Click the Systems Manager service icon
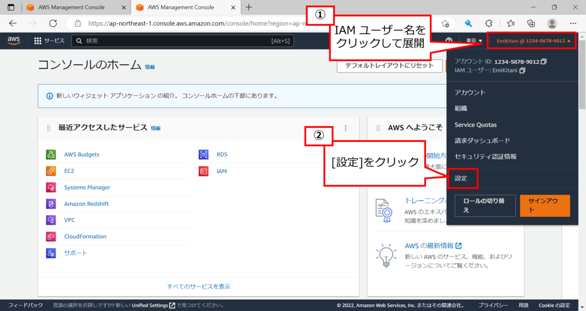Screen dimensions: 586x311 click(x=51, y=187)
